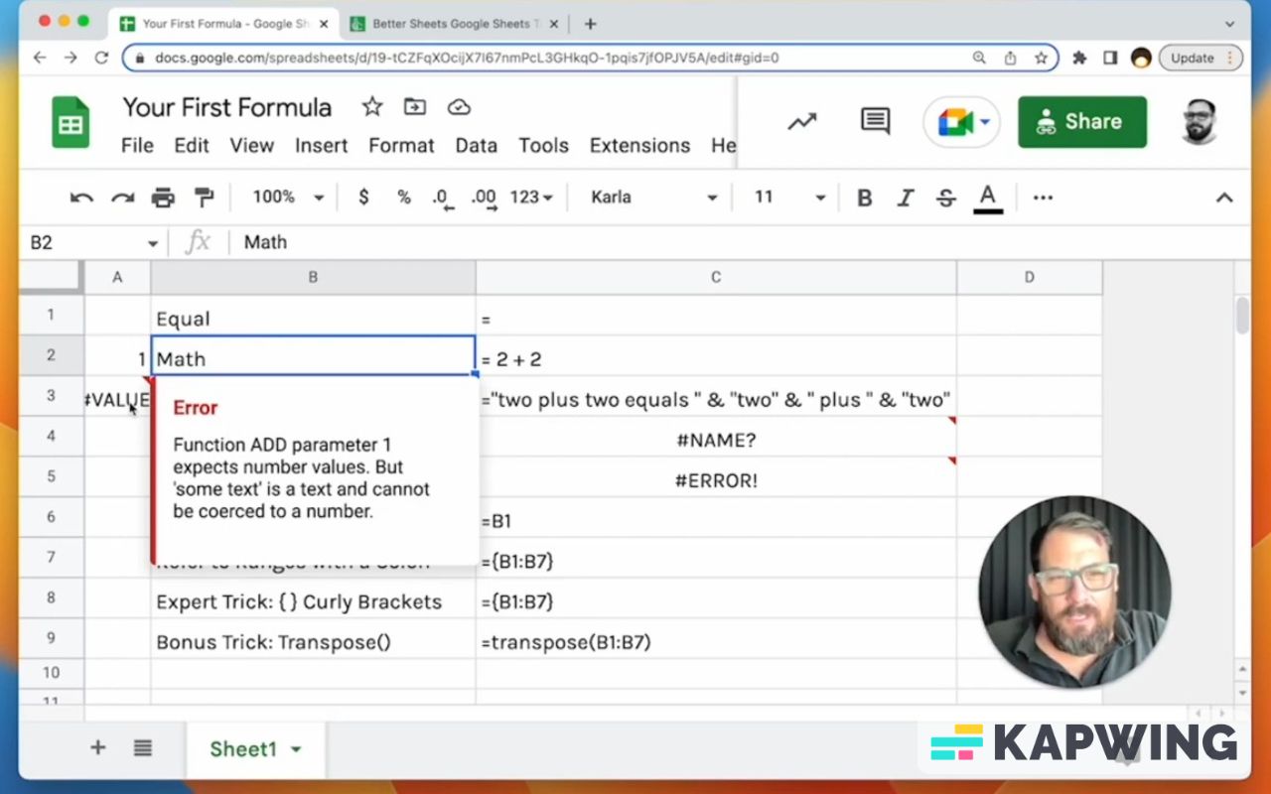This screenshot has width=1271, height=794.
Task: Format as currency with dollar icon
Action: tap(363, 198)
